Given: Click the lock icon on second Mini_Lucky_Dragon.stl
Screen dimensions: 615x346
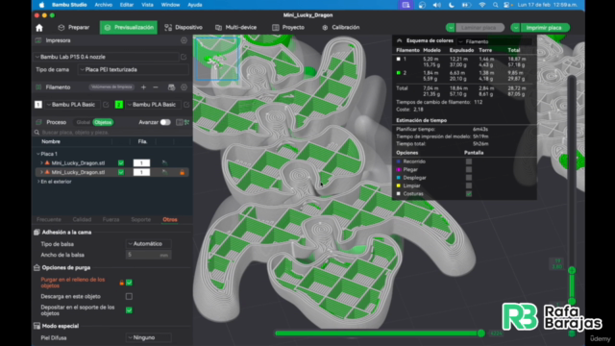Looking at the screenshot, I should point(182,172).
